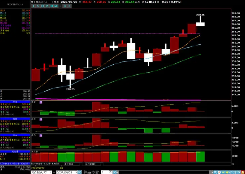Click the last green volume bar
Image resolution: width=245 pixels, height=174 pixels.
tap(200, 157)
